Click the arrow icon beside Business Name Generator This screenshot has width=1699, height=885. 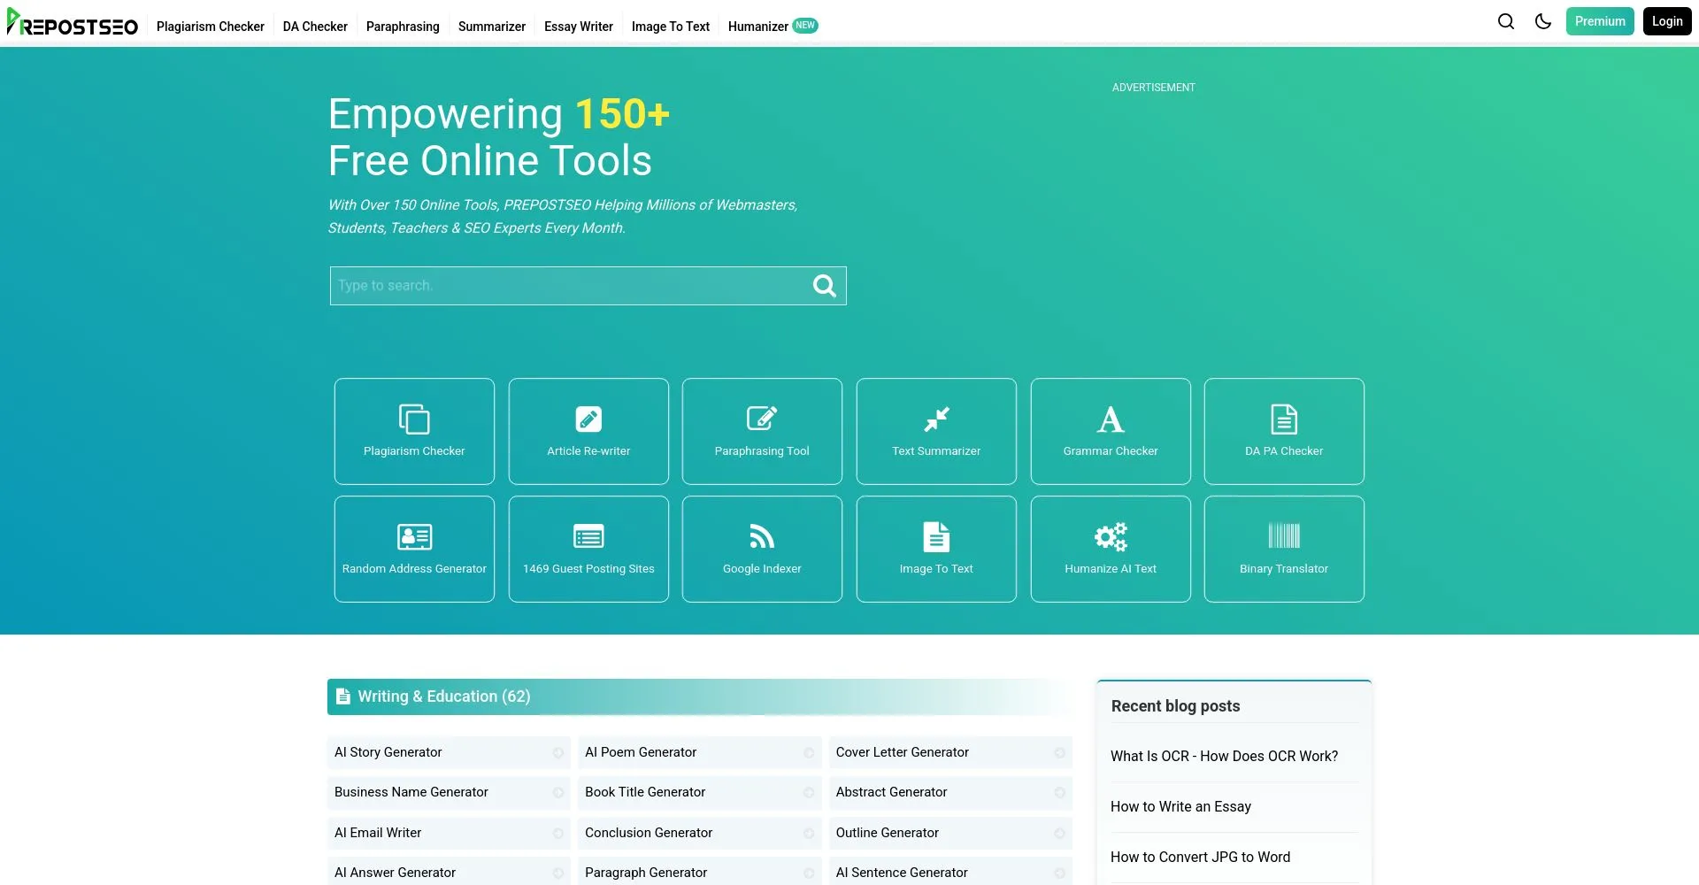coord(558,793)
